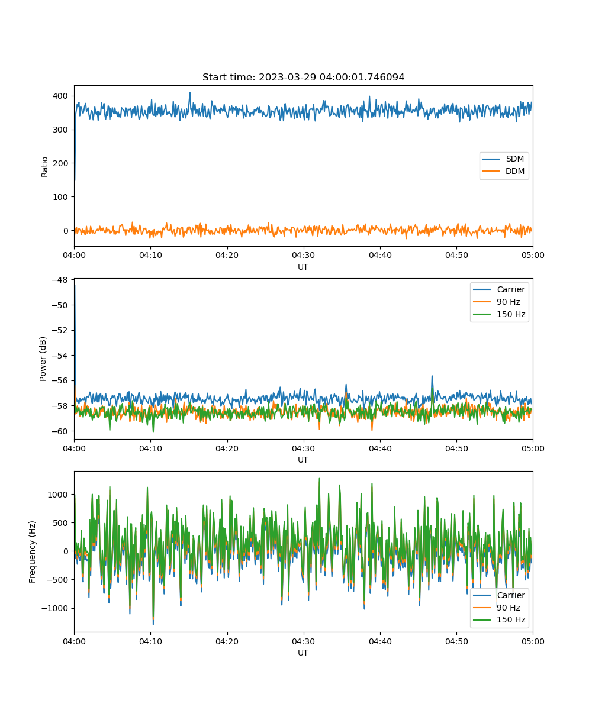Image resolution: width=592 pixels, height=710 pixels.
Task: Click the 05:00 tick under the Power plot
Action: (x=533, y=448)
